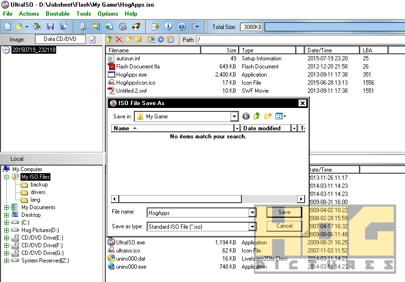
Task: Select UltraISO.exe in the local file list
Action: (130, 243)
